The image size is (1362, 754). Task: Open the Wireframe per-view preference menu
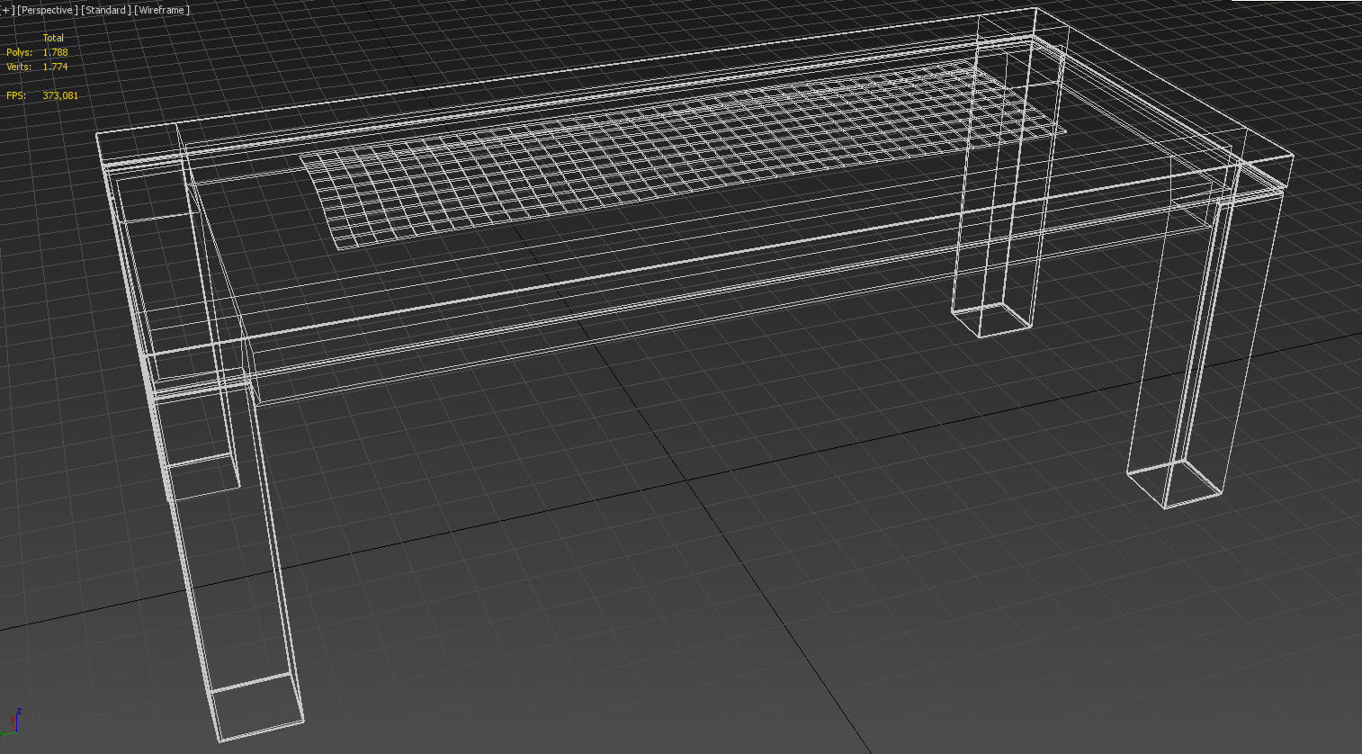(x=161, y=10)
